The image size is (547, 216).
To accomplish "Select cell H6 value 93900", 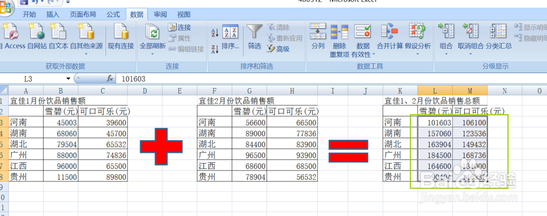I will [x=292, y=155].
